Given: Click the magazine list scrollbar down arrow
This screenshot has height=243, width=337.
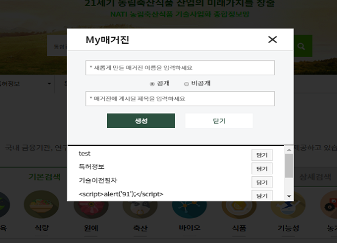Looking at the screenshot, I should pos(289,196).
